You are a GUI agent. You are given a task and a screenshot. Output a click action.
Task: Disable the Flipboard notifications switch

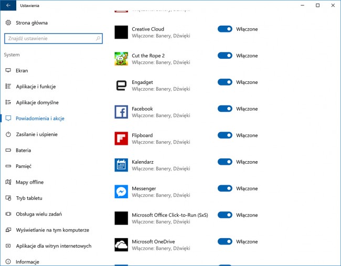pos(225,135)
